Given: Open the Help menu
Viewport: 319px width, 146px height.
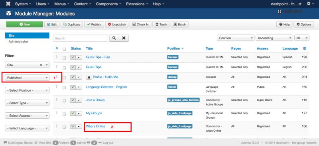Looking at the screenshot, I should [158, 4].
